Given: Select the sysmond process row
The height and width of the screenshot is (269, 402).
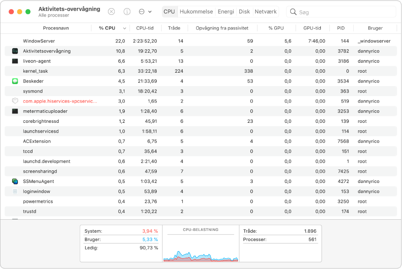Looking at the screenshot, I should [x=201, y=91].
